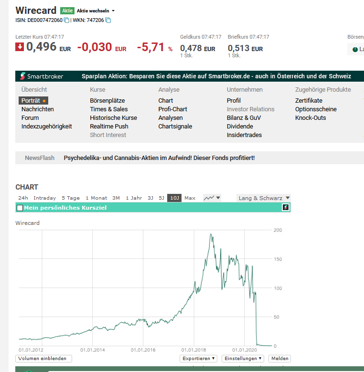Open Börsenplätze link

pos(107,101)
